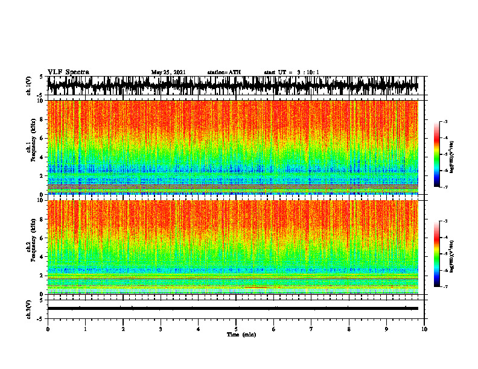Click the "start UT = 3:10:1" text
The height and width of the screenshot is (369, 478).
(292, 72)
